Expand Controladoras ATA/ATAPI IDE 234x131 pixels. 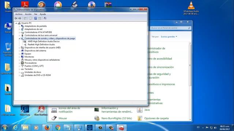(x=19, y=32)
